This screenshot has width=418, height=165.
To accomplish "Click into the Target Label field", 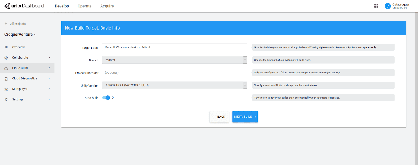I will 175,47.
